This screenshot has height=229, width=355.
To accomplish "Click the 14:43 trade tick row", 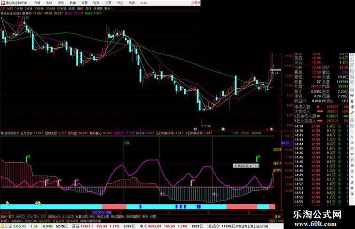I will tap(322, 135).
